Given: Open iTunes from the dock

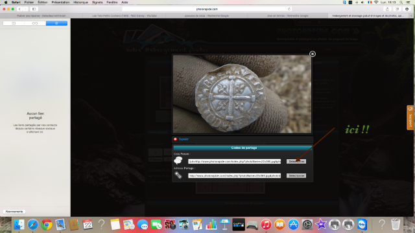Looking at the screenshot, I should (x=266, y=225).
